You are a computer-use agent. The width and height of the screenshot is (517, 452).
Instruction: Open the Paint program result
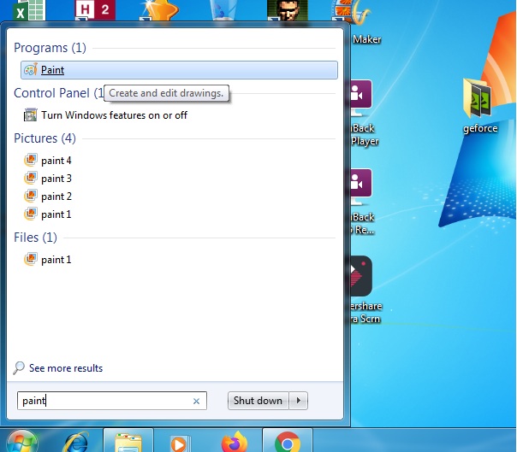[x=179, y=70]
